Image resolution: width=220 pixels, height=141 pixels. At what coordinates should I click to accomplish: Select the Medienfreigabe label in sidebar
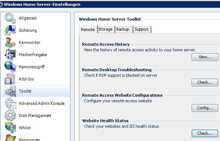tap(33, 55)
